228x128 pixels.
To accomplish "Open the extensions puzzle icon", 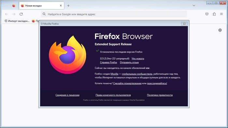I will click(214, 14).
